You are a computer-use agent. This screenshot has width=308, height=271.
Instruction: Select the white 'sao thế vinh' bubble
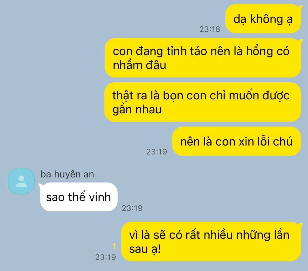[x=79, y=197]
